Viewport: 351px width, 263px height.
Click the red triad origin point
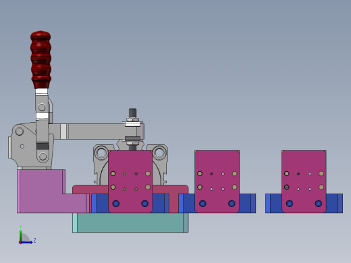pyautogui.click(x=20, y=243)
